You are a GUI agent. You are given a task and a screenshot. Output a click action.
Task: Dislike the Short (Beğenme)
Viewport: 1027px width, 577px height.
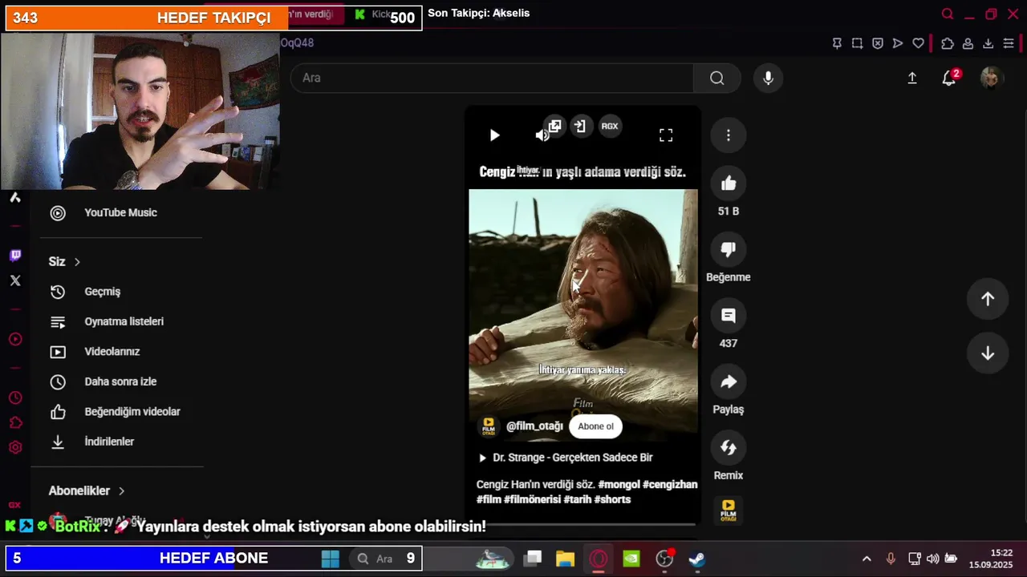tap(729, 249)
